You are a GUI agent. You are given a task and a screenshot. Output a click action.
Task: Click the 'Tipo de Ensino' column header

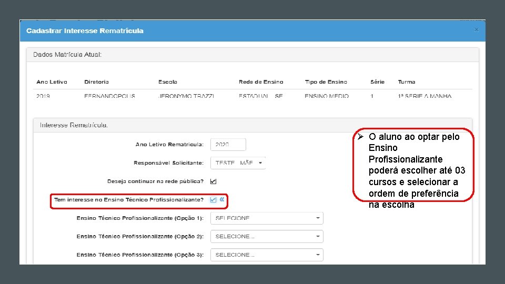[x=326, y=82]
